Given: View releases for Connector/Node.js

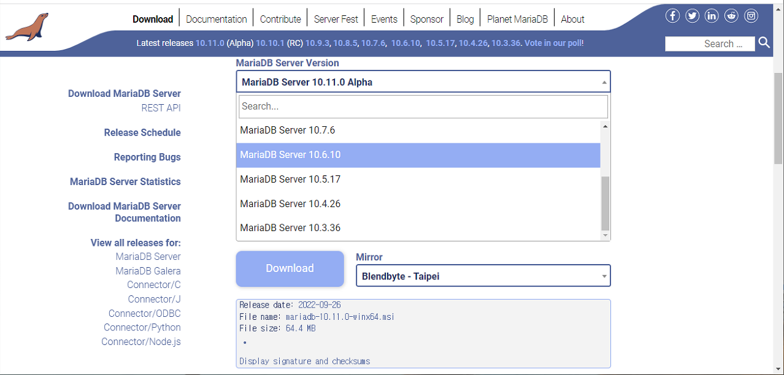Looking at the screenshot, I should coord(141,341).
